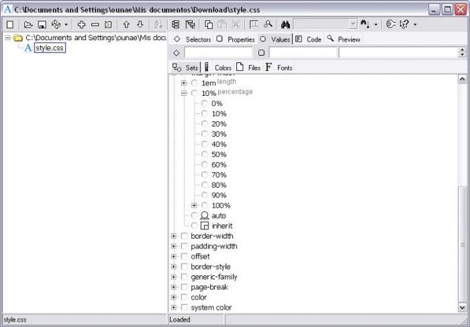Open dropdown arrow next to help icon
The height and width of the screenshot is (327, 470).
pos(415,25)
